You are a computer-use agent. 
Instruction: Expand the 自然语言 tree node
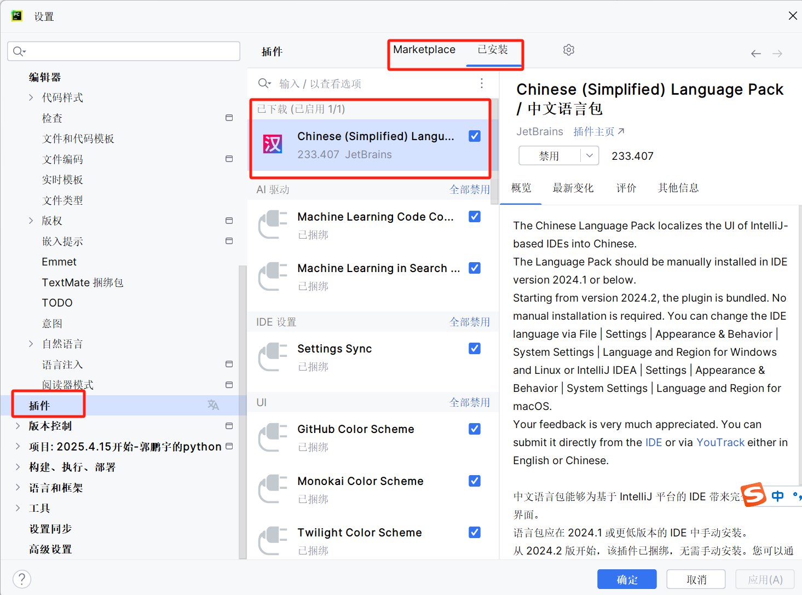(x=31, y=344)
